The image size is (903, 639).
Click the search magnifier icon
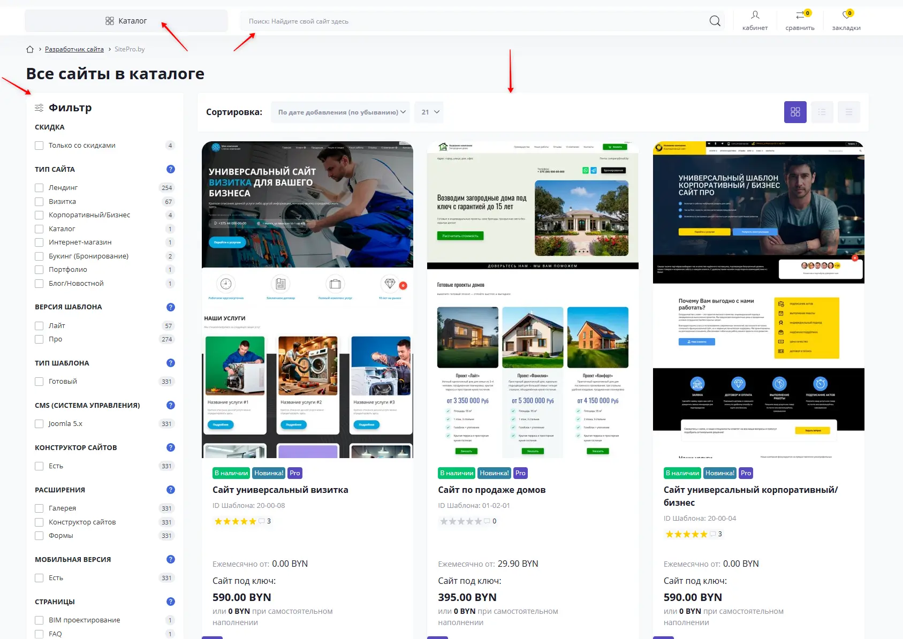pos(715,21)
